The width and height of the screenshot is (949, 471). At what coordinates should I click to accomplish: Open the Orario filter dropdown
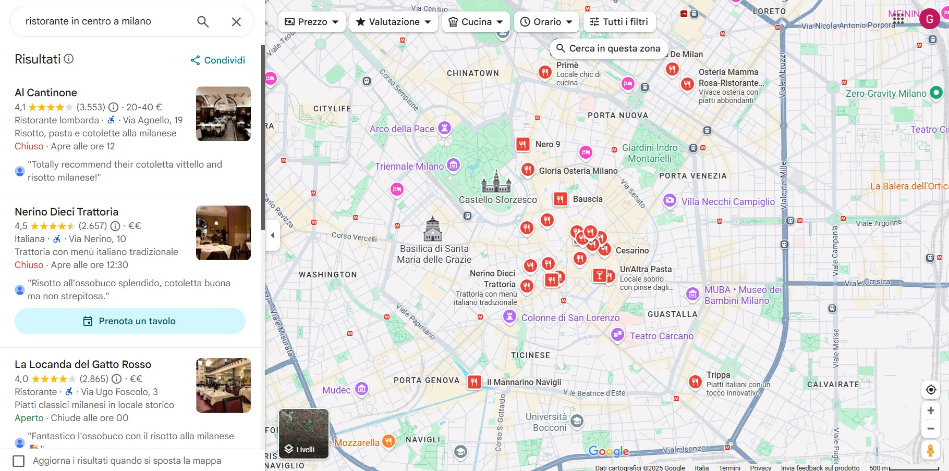(x=546, y=22)
